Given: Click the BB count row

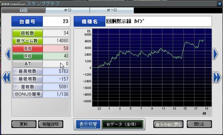Looking at the screenshot, I should point(41,49).
